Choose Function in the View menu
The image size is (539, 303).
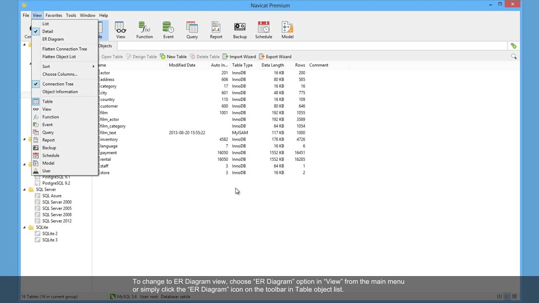pyautogui.click(x=64, y=117)
